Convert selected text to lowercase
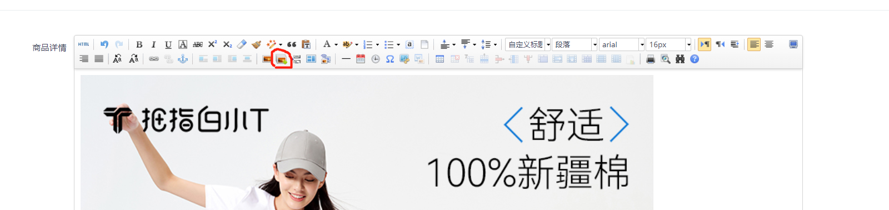Viewport: 889px width, 210px height. pyautogui.click(x=133, y=59)
